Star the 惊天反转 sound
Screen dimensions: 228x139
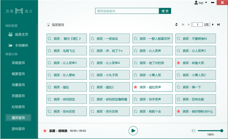92,111
